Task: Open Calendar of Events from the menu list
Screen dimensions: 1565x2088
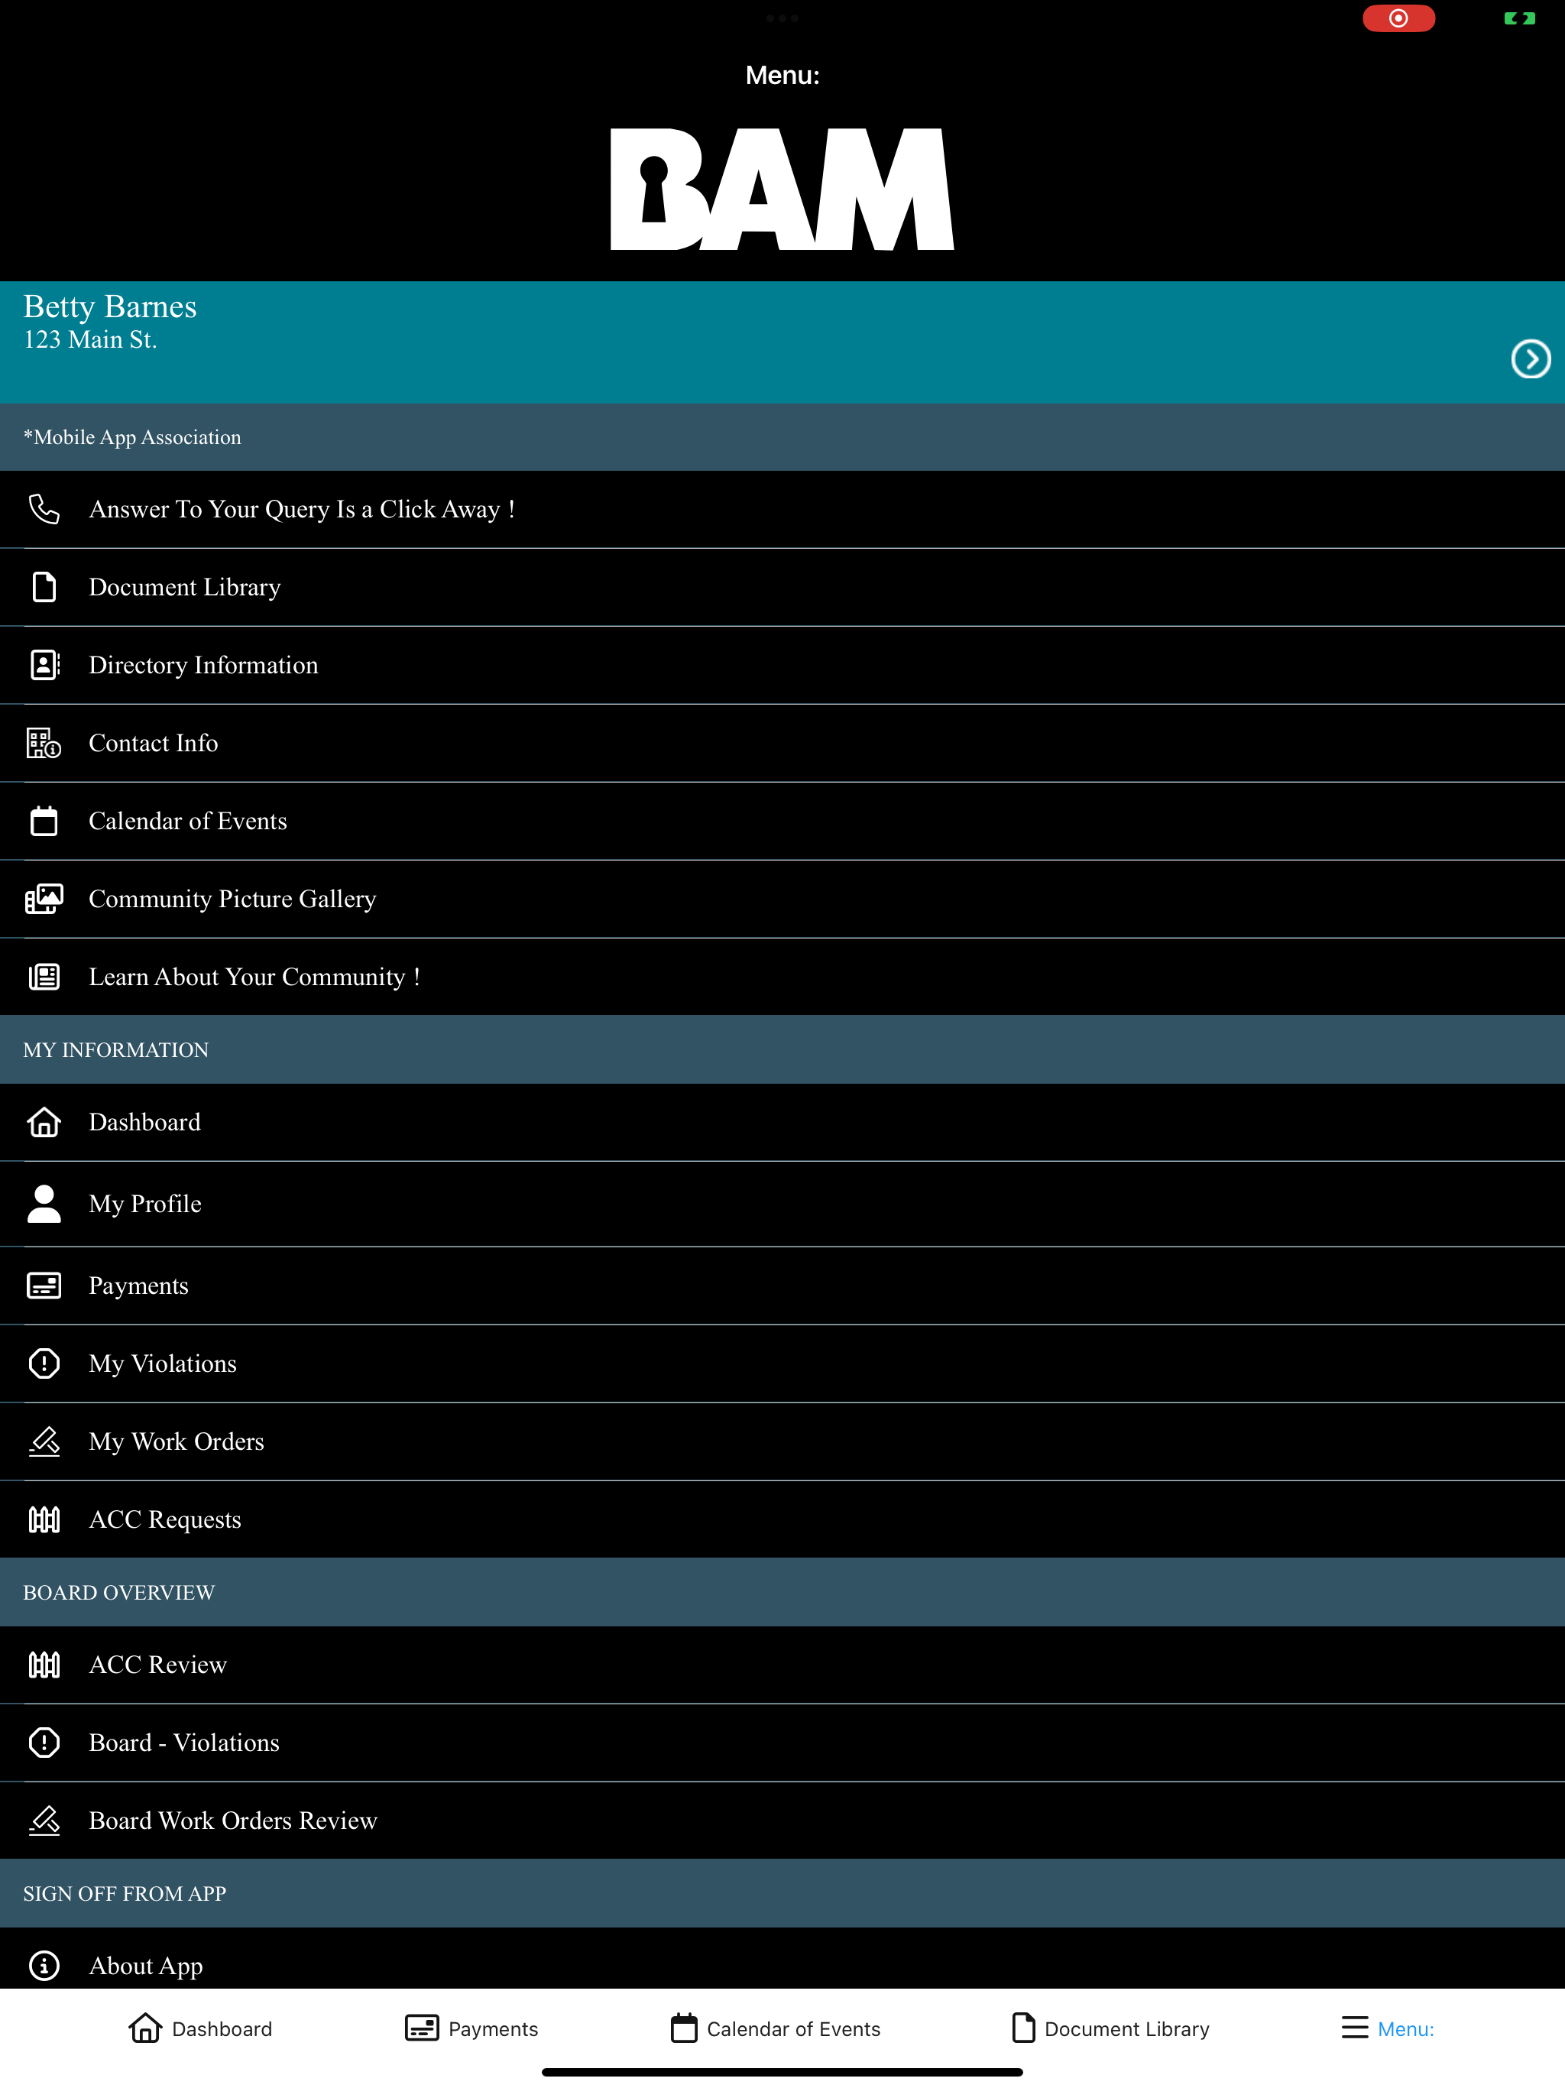Action: click(782, 822)
